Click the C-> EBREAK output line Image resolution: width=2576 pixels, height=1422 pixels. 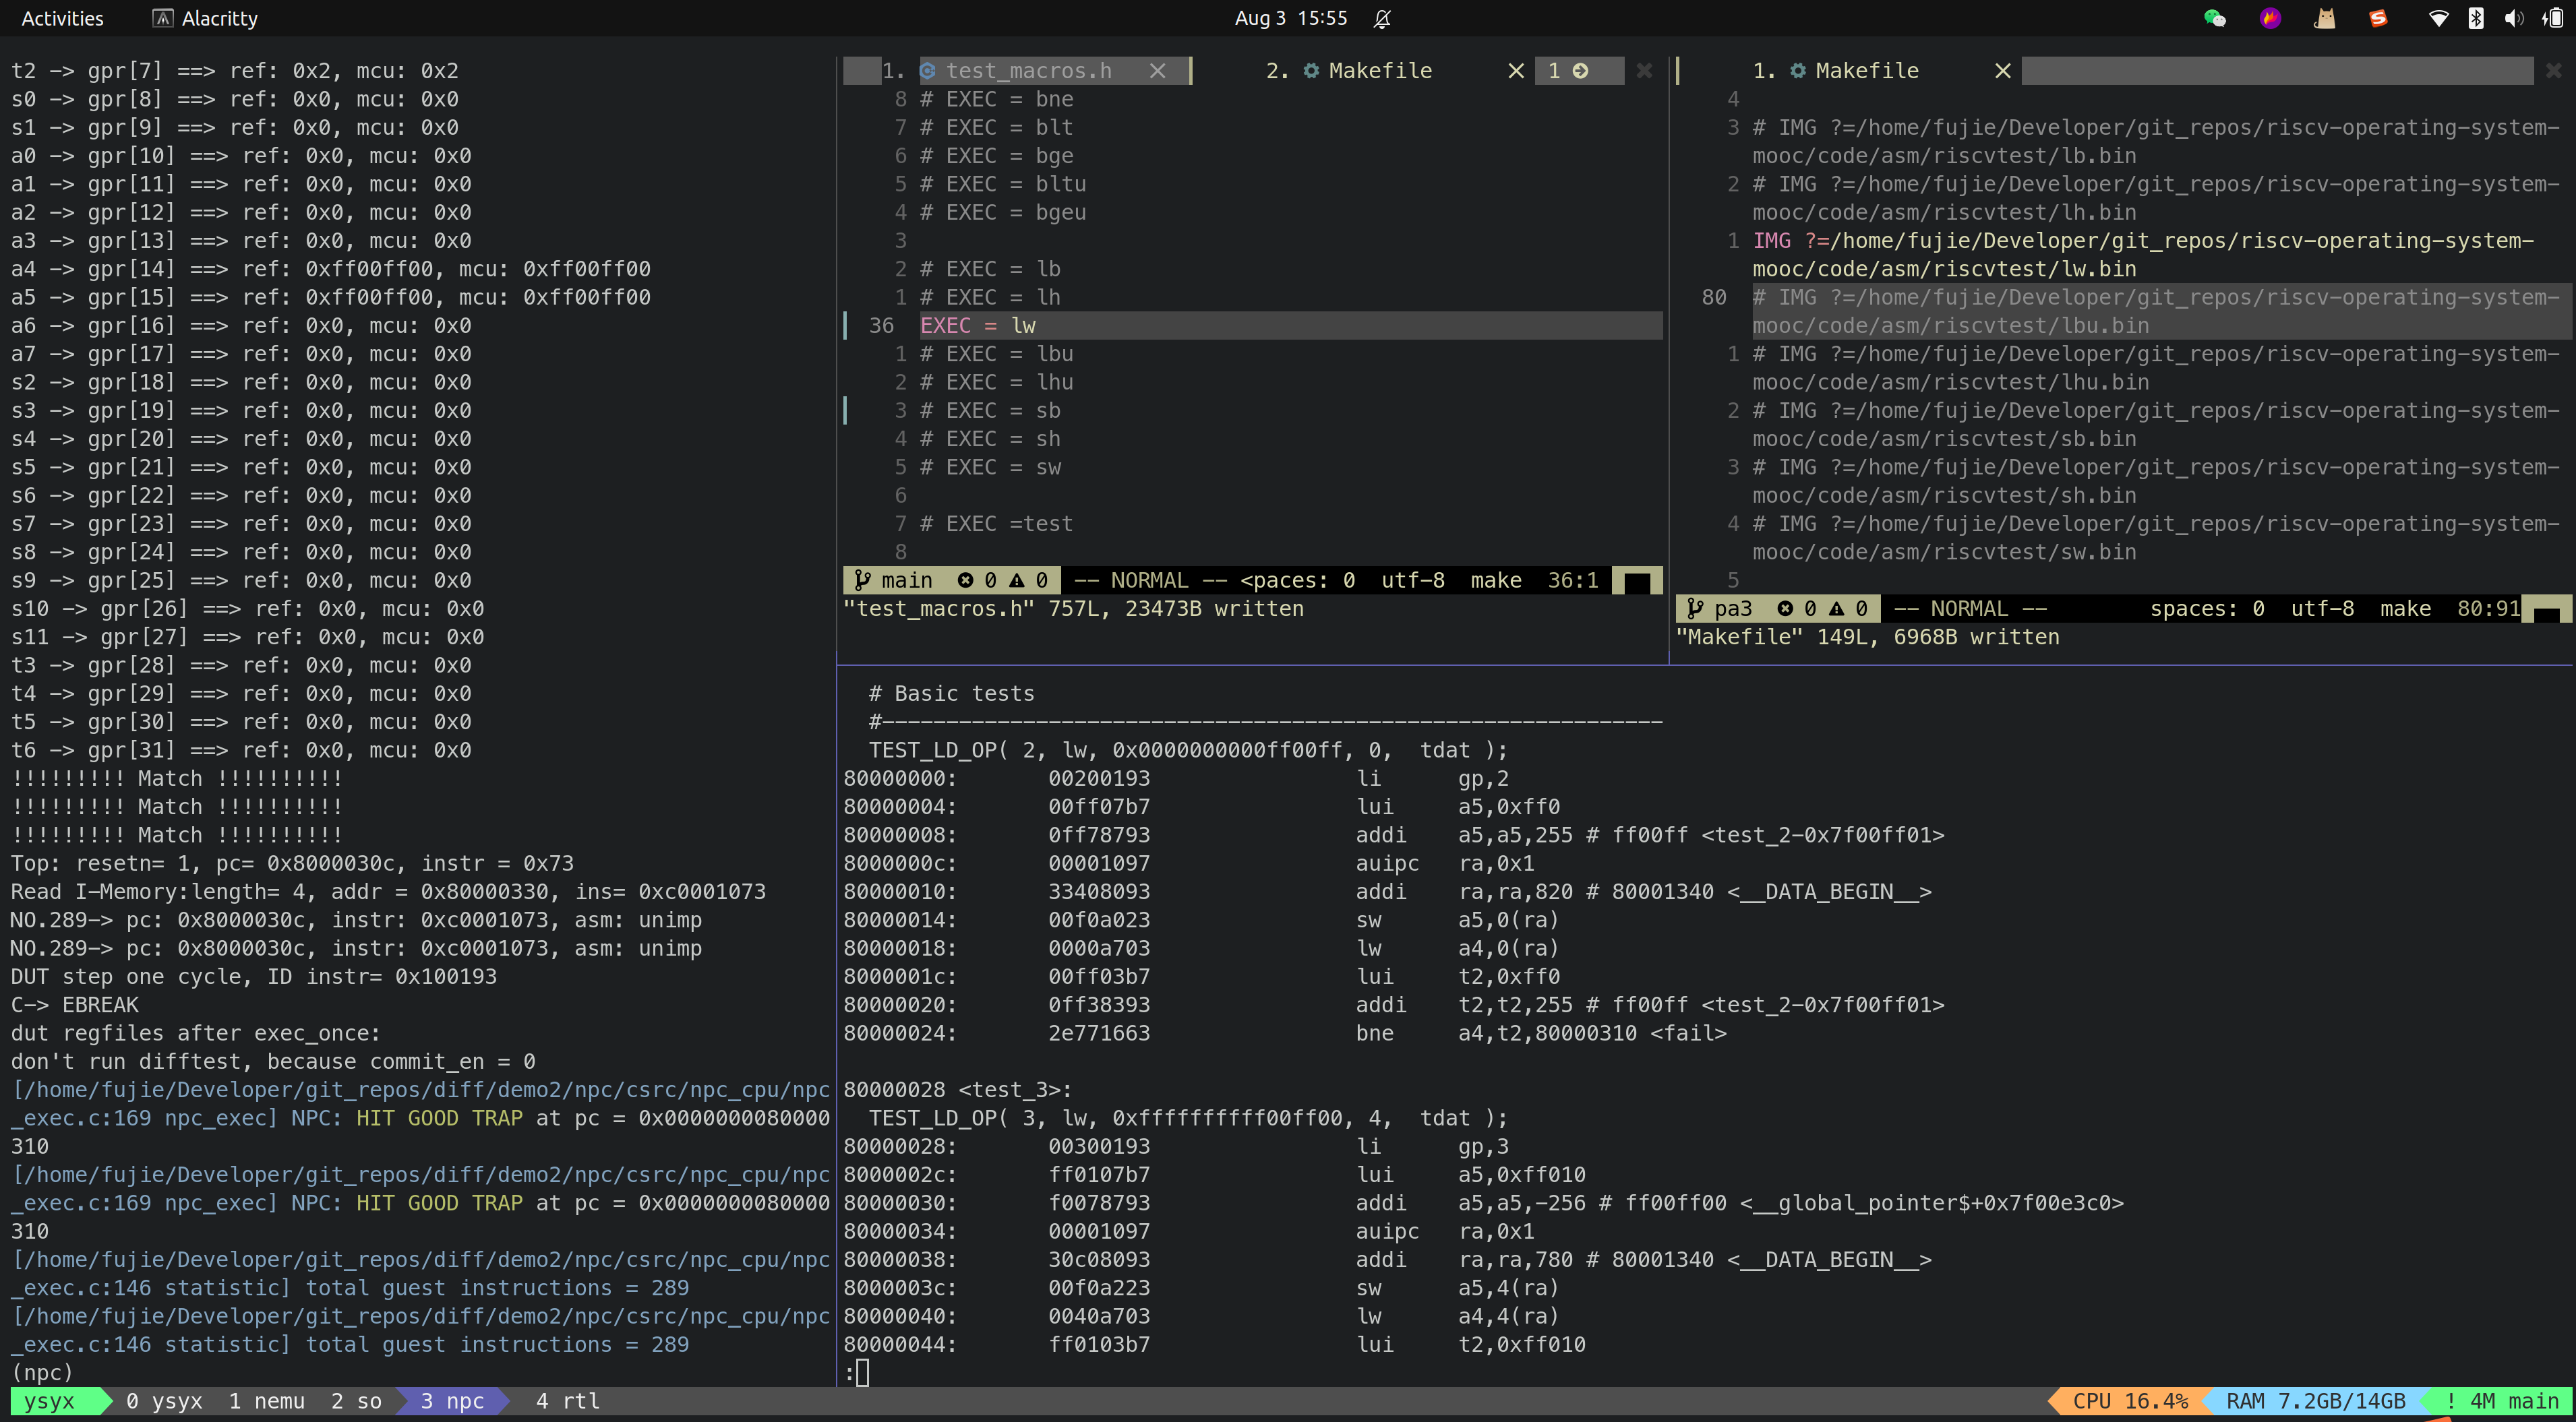74,1005
